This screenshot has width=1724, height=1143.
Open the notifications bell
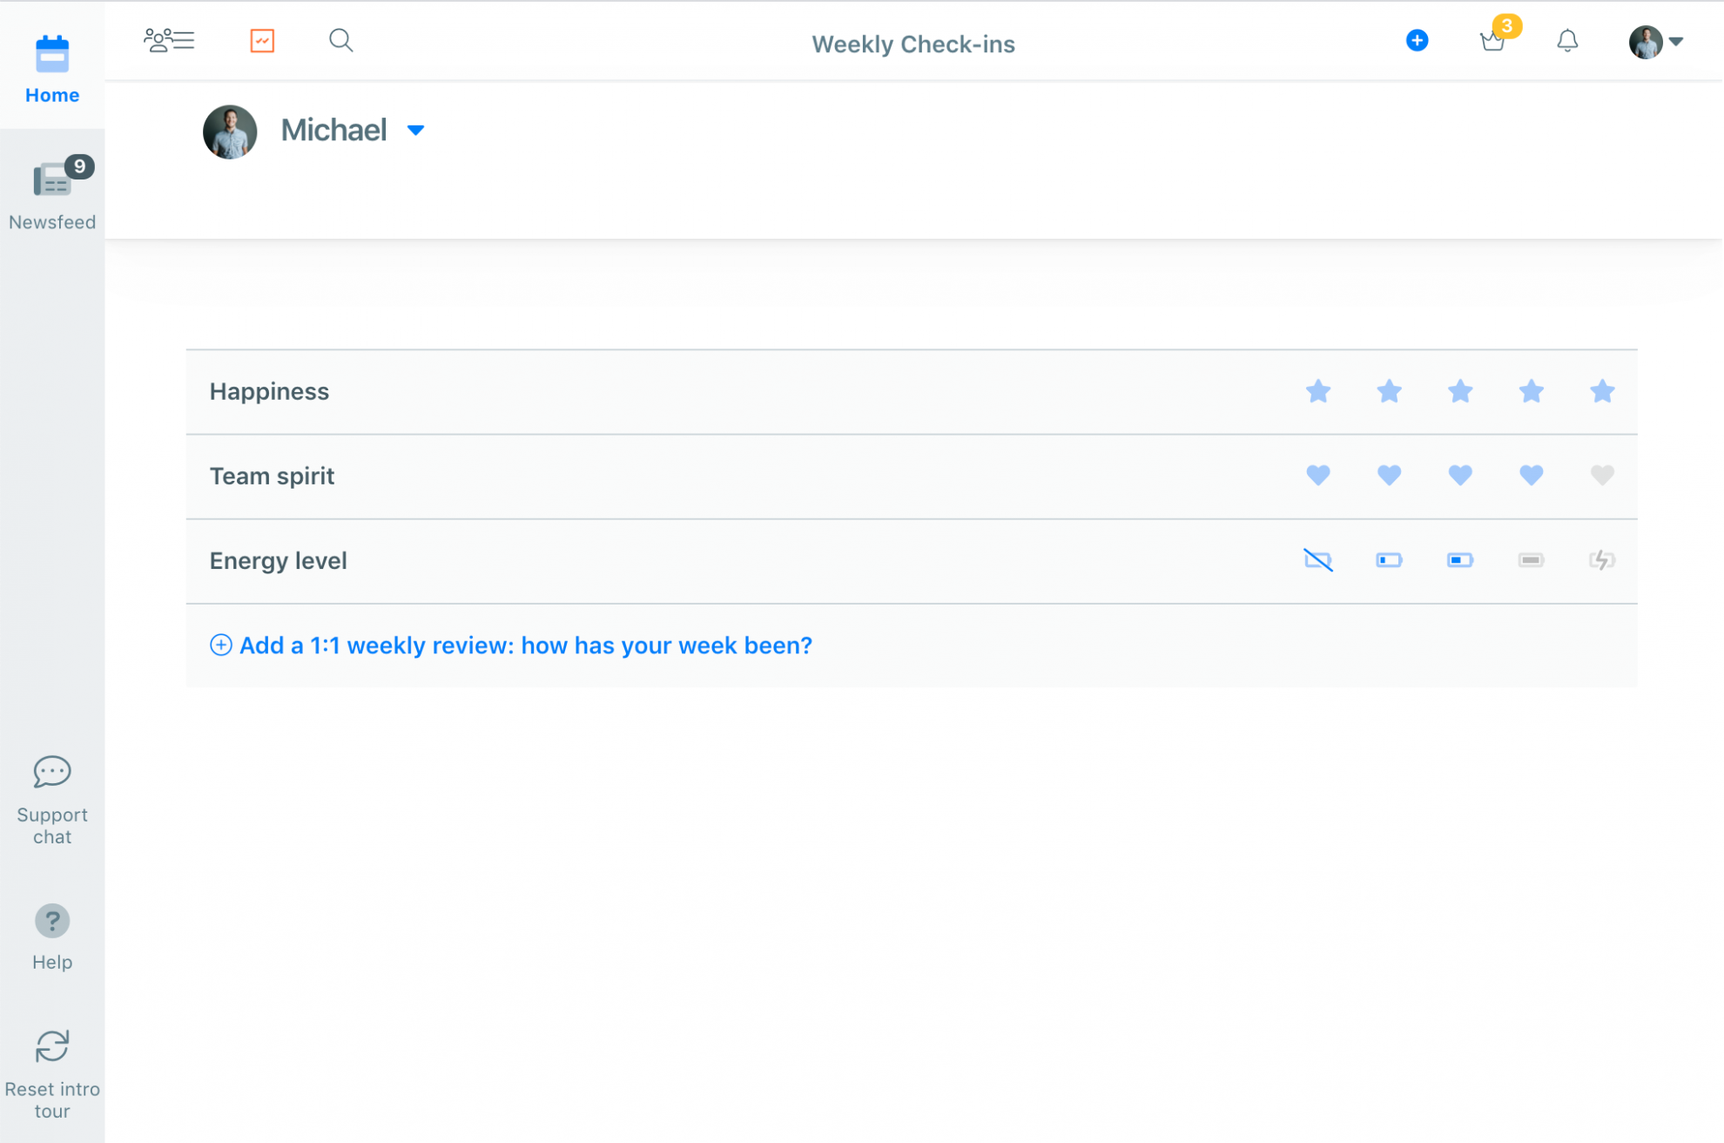[x=1567, y=40]
